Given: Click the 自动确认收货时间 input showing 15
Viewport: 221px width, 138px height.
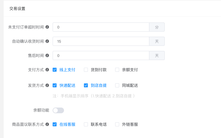Looking at the screenshot, I should [x=101, y=41].
